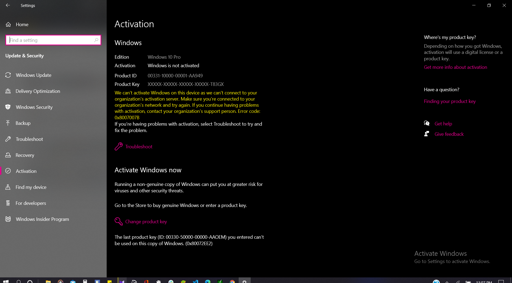Click the Activate Windows now heading
The image size is (512, 283).
[x=148, y=170]
